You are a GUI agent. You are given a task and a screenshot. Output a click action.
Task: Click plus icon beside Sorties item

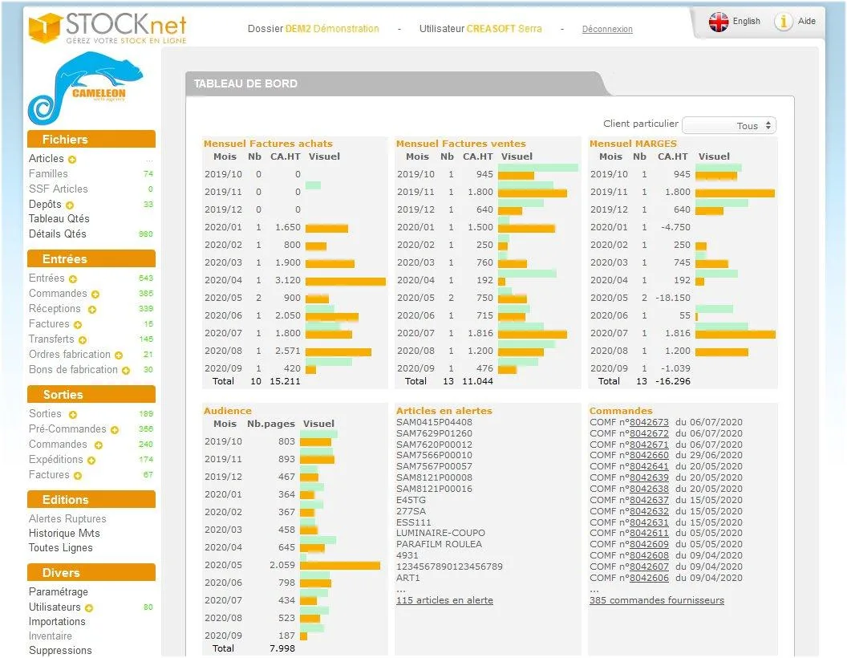click(73, 414)
